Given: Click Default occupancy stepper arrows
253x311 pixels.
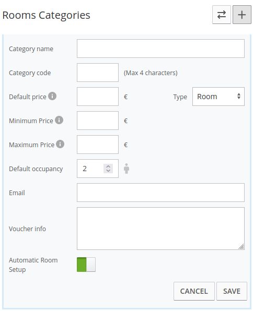Looking at the screenshot, I should 108,169.
